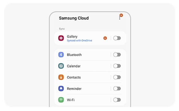Select the Contacts label

pyautogui.click(x=74, y=77)
